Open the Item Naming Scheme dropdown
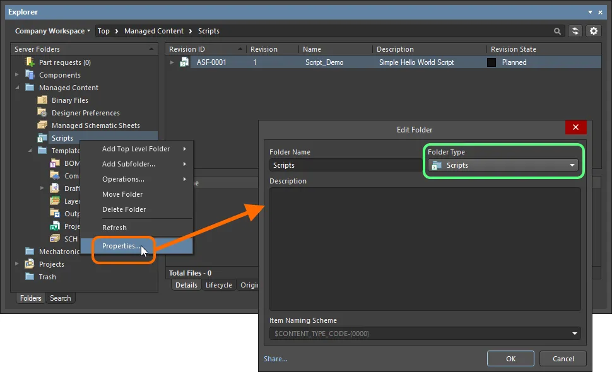 (x=575, y=334)
